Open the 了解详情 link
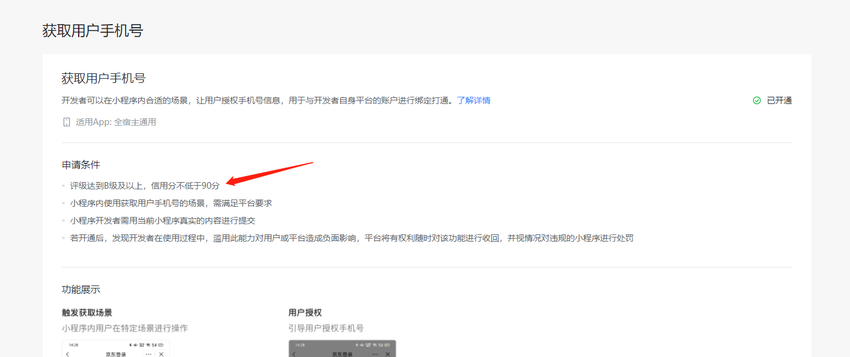This screenshot has width=850, height=357. coord(473,100)
